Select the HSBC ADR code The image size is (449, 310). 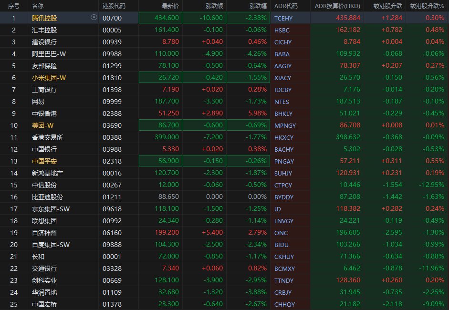coord(282,31)
